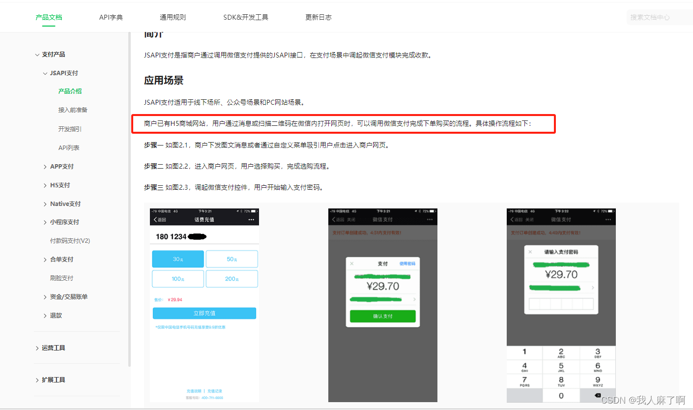Click the 步骤二 paragraph text
Viewport: 693px width, 410px height.
click(x=236, y=167)
